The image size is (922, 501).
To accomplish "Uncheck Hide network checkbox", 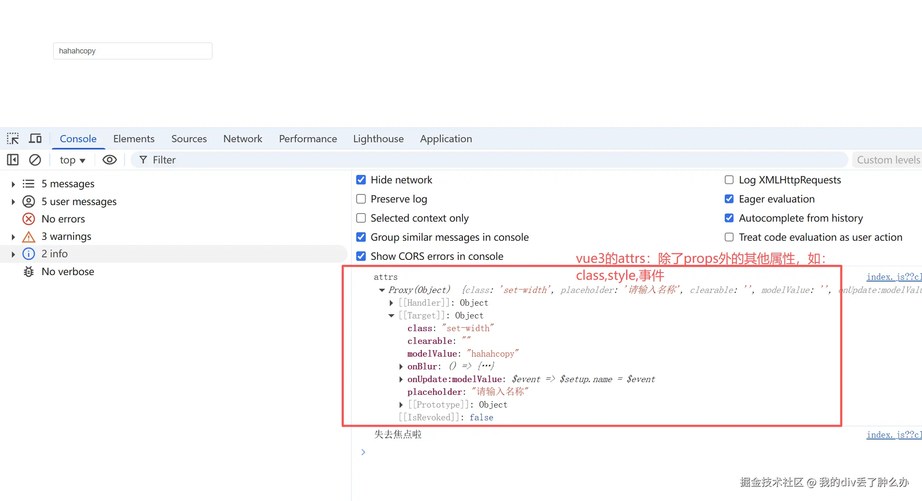I will 361,180.
